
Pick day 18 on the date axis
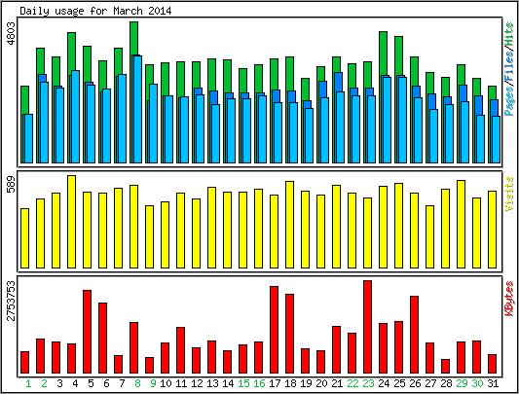click(290, 383)
